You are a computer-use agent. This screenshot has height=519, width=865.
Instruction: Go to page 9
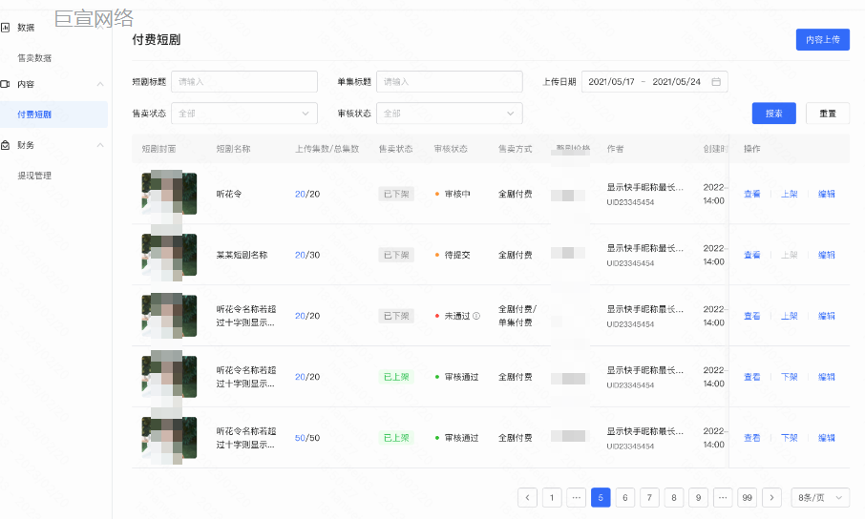point(699,497)
